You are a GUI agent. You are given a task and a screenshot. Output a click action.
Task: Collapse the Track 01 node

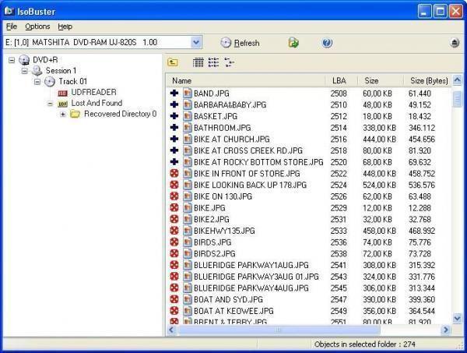point(37,81)
